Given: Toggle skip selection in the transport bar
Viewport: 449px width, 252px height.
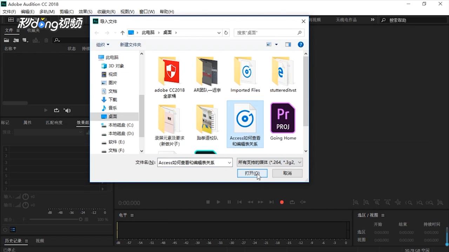Looking at the screenshot, I should tap(303, 202).
